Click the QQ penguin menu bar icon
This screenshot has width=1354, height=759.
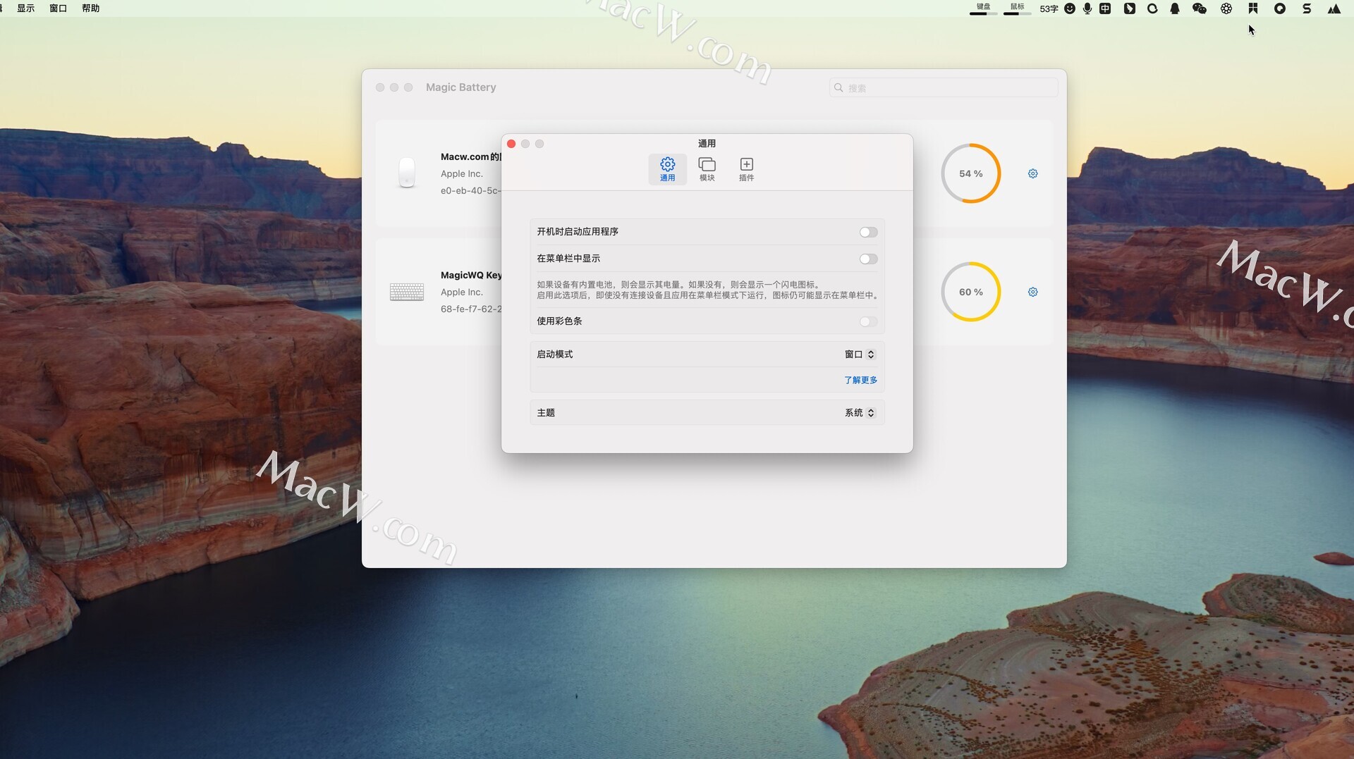tap(1175, 8)
